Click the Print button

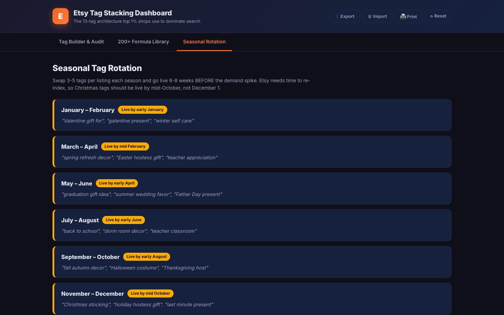click(x=408, y=16)
